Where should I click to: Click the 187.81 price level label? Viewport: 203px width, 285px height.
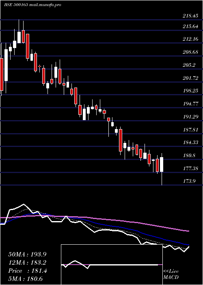tap(190, 130)
